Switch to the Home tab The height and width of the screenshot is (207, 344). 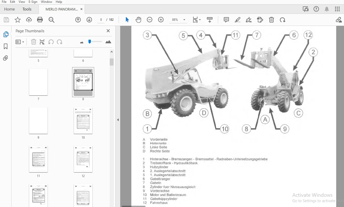point(9,9)
